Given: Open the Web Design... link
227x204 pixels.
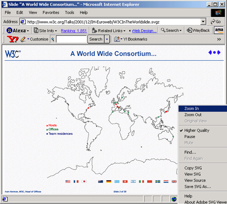Looking at the screenshot, I should click(x=144, y=31).
